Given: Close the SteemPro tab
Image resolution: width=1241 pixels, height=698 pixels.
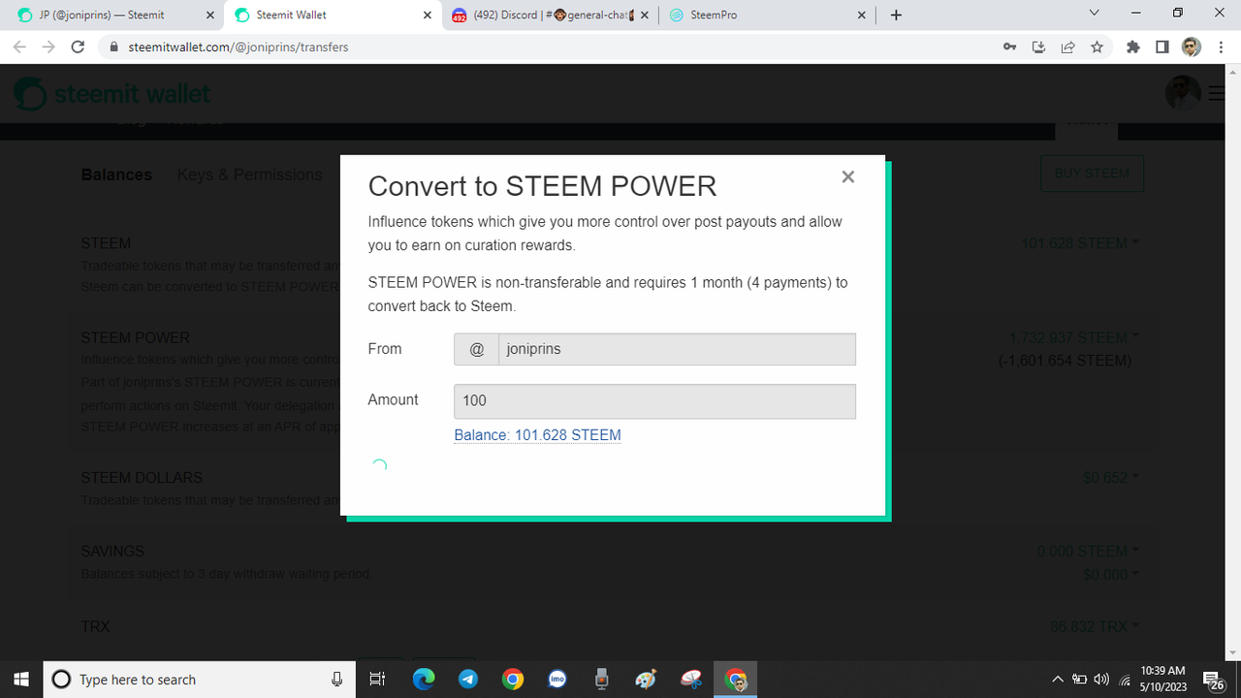Looking at the screenshot, I should (x=861, y=15).
